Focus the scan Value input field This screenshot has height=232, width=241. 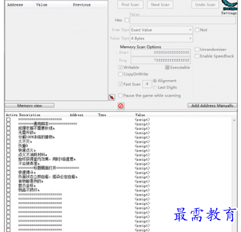tap(183, 20)
